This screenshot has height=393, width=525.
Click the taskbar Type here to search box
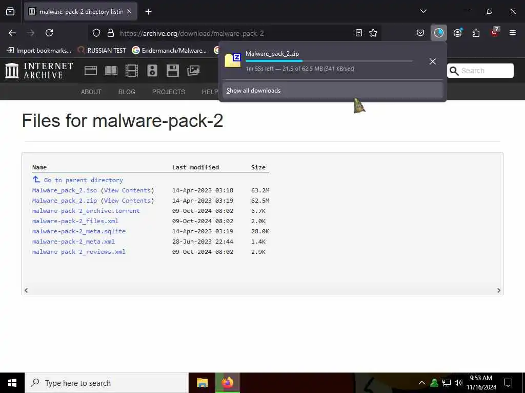107,383
